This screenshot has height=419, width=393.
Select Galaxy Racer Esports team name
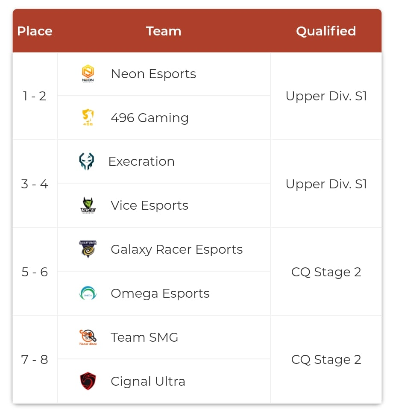pyautogui.click(x=176, y=249)
